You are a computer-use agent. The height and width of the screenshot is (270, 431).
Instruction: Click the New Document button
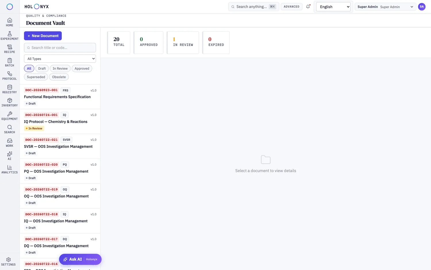coord(43,36)
